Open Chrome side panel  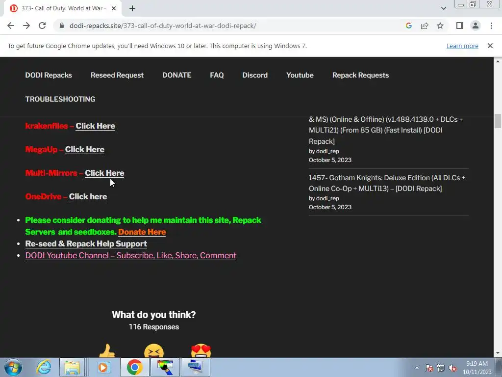[x=460, y=26]
